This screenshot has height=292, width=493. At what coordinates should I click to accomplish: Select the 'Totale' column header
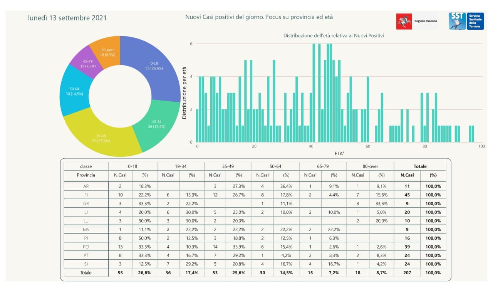tap(420, 166)
